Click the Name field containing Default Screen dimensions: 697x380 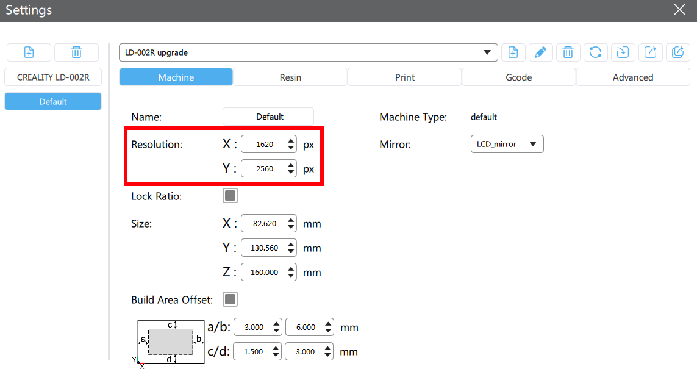(268, 117)
